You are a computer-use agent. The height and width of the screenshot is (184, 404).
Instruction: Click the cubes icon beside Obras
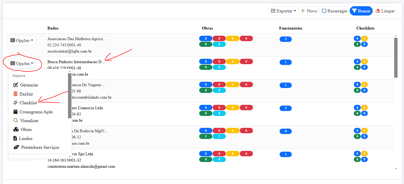(x=16, y=129)
